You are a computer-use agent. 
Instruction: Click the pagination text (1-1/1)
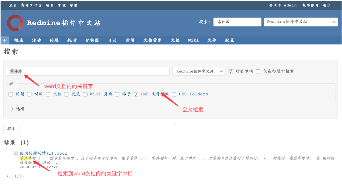click(15, 176)
